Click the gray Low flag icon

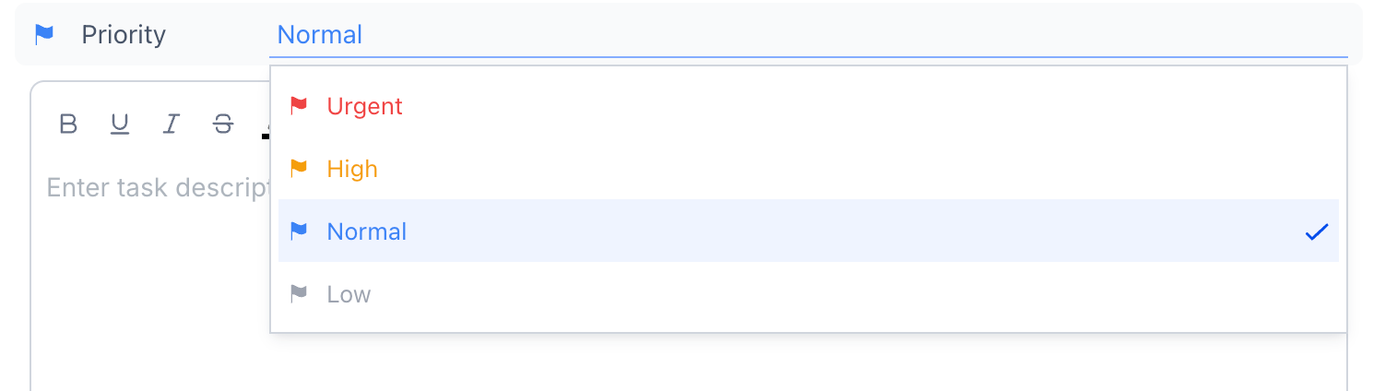click(298, 294)
